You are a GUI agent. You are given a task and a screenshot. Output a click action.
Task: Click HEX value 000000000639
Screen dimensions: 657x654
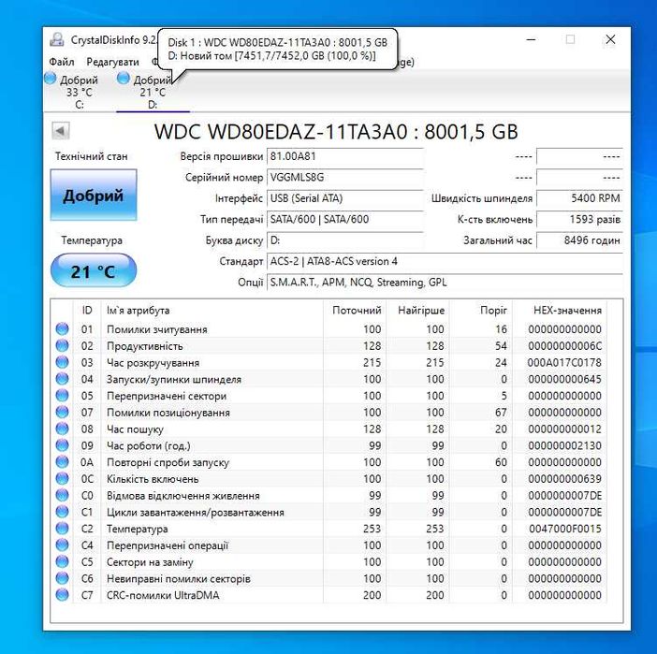click(564, 479)
